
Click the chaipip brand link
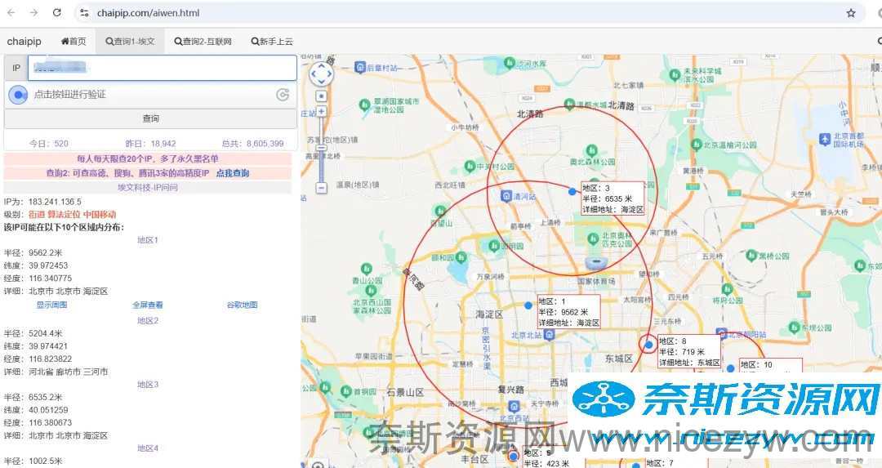pos(24,41)
